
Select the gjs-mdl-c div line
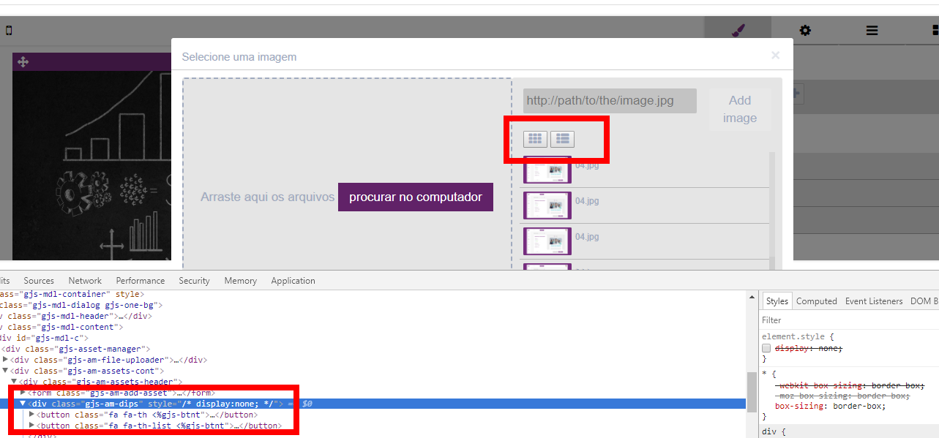tap(44, 338)
